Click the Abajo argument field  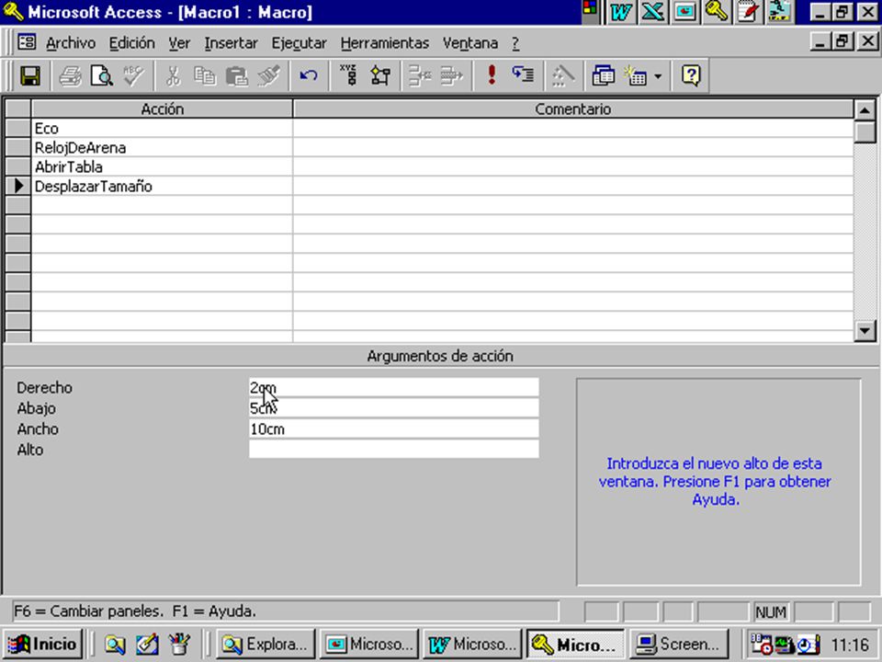pyautogui.click(x=394, y=408)
